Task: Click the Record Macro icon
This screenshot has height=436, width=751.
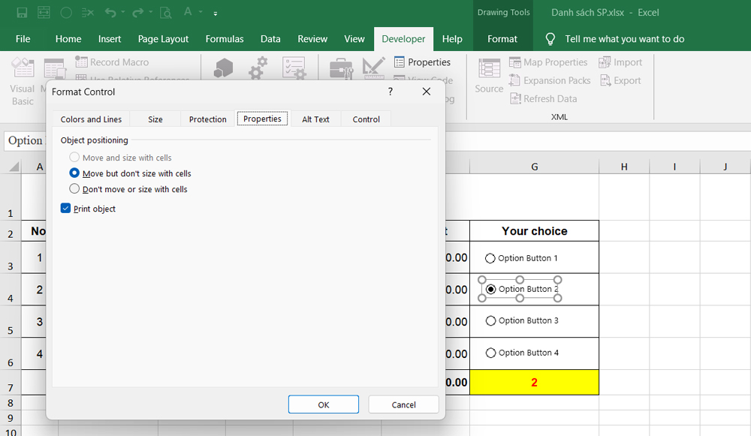Action: pos(81,62)
